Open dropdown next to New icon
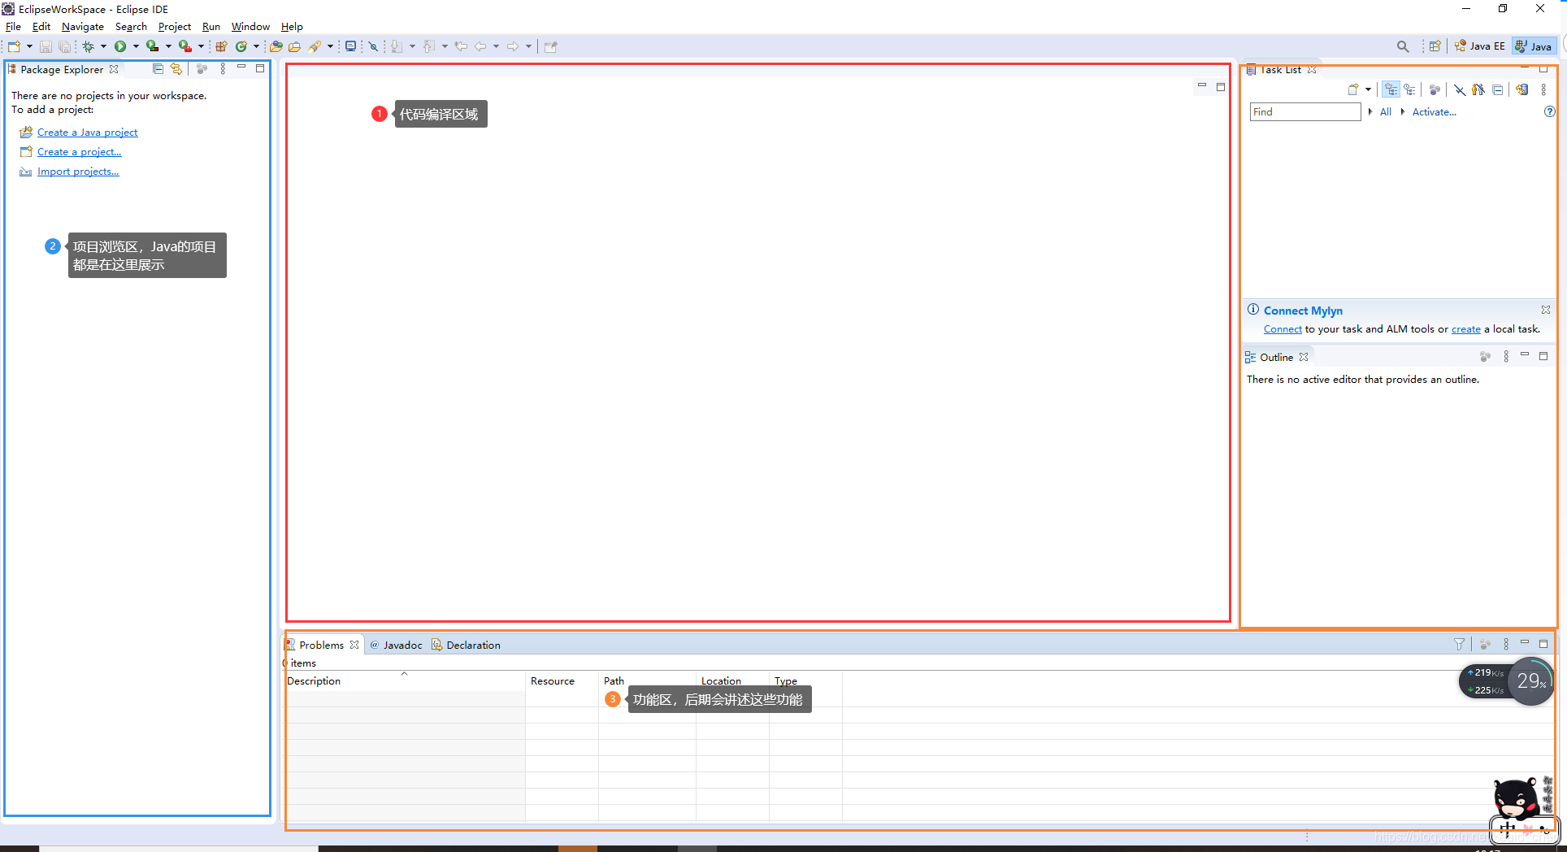Screen dimensions: 1567x852 [x=29, y=46]
